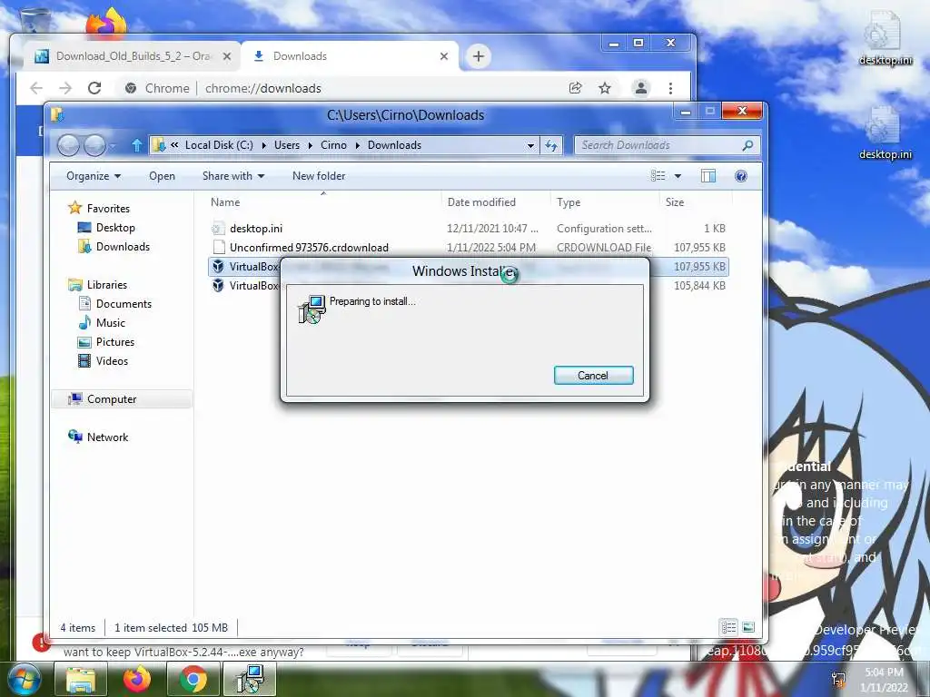Click the selected VirtualBox file icon, 107,955 KB
Screen dimensions: 930x697
[218, 267]
